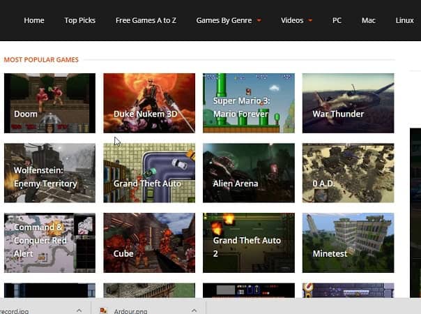Filter games by Mac
Viewport: 421px width, 314px height.
pyautogui.click(x=368, y=20)
